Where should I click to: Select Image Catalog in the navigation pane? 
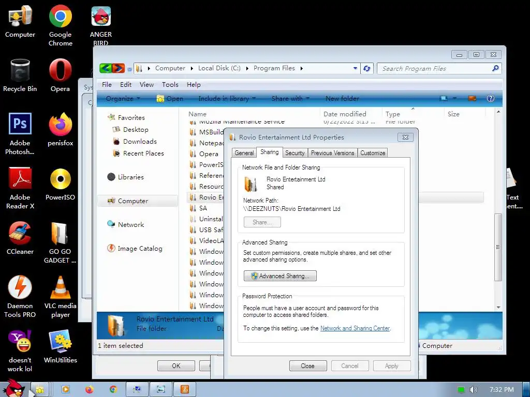tap(140, 249)
